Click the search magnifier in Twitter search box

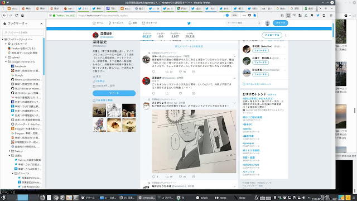coord(259,23)
